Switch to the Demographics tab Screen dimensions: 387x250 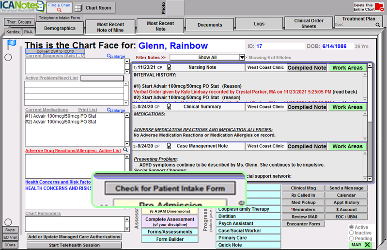click(x=63, y=29)
